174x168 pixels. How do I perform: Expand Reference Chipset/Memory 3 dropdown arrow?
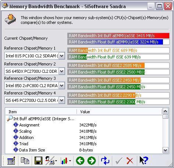61,86
